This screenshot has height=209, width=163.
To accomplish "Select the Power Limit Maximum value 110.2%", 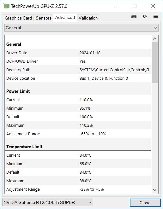I will point(86,125).
